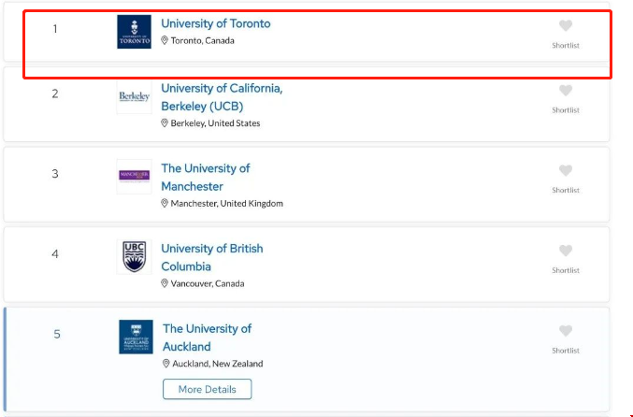
Task: Click the Vancouver, Canada location pin icon
Action: tap(165, 283)
